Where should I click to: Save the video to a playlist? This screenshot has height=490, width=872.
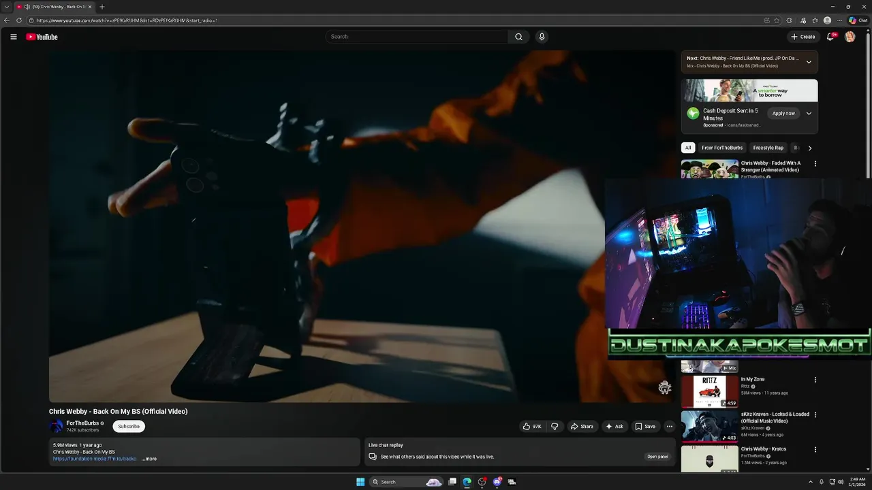click(645, 427)
